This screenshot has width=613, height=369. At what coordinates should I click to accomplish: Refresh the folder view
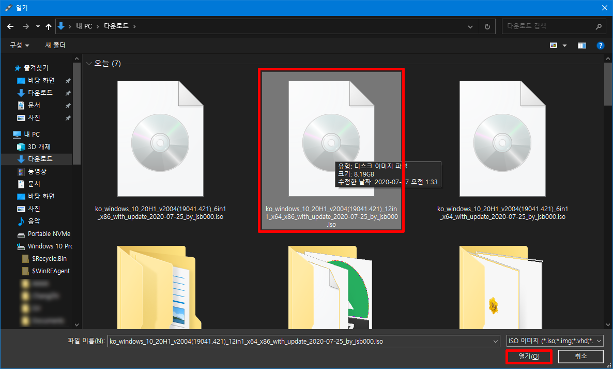(487, 26)
